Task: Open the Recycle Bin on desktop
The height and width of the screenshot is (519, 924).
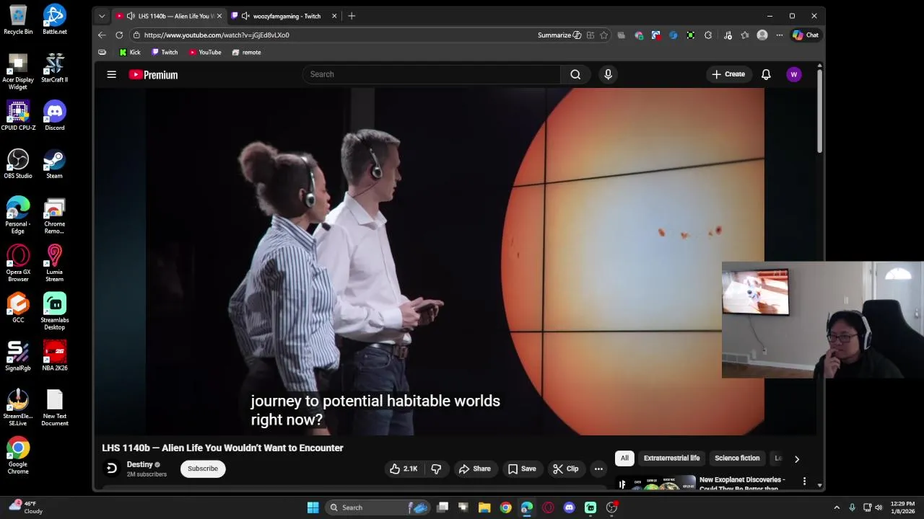Action: pyautogui.click(x=18, y=19)
